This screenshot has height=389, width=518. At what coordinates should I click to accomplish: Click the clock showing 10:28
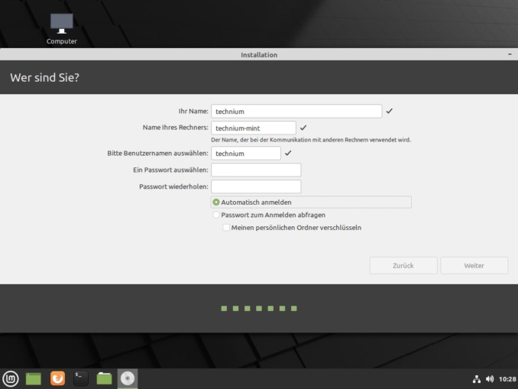point(507,379)
